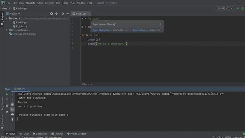Select Scratches and Consoles in the tree
Image resolution: width=245 pixels, height=138 pixels.
point(23,34)
